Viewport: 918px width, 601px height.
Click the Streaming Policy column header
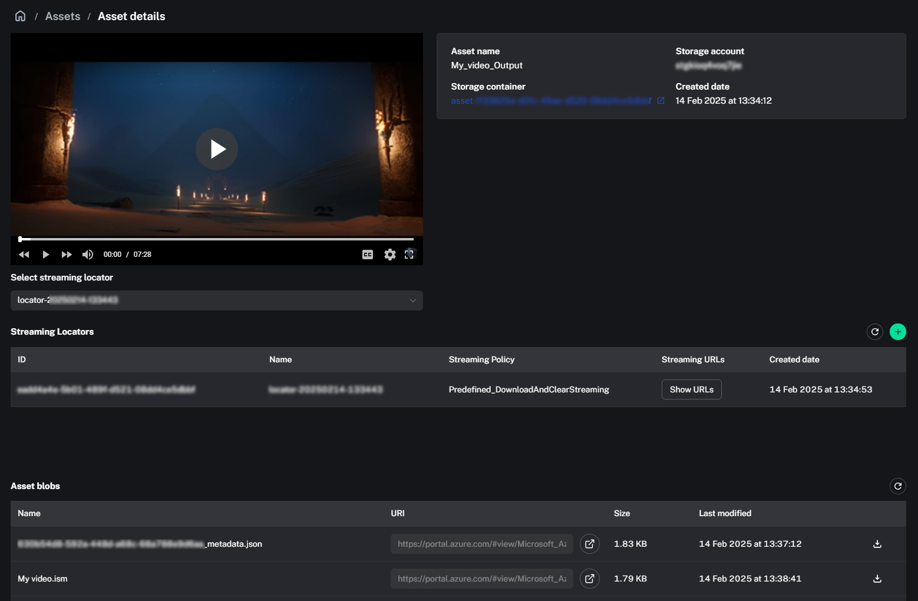pos(481,359)
